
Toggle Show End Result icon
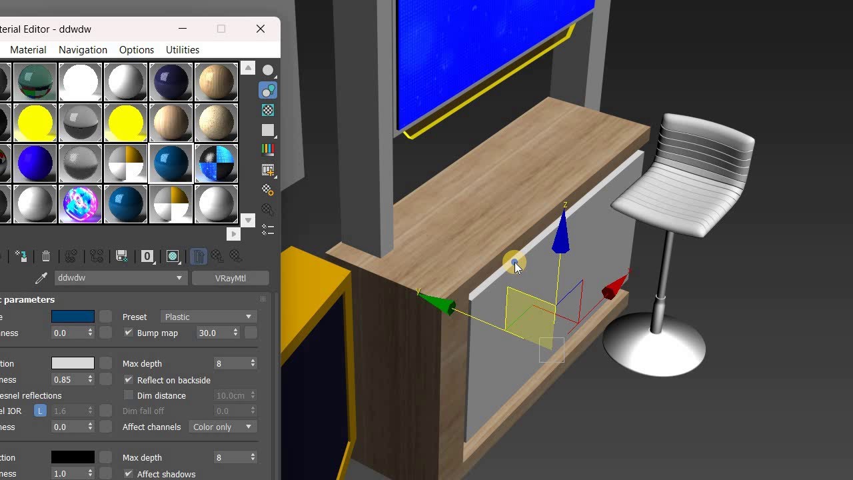[199, 256]
